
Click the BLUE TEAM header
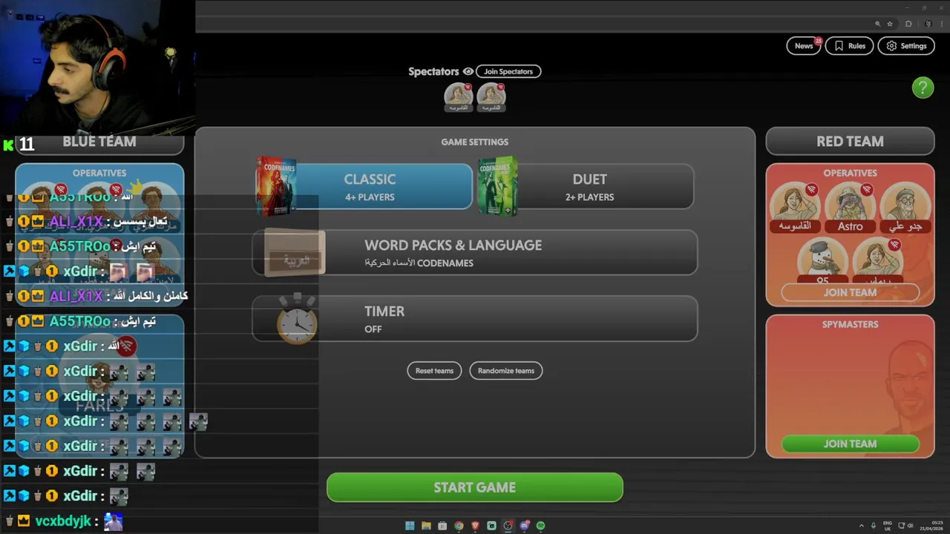[99, 141]
